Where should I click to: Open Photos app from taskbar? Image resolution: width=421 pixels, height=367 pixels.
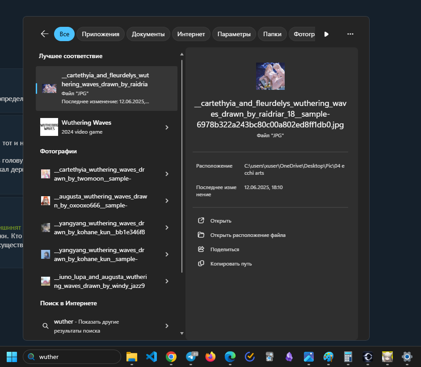309,357
